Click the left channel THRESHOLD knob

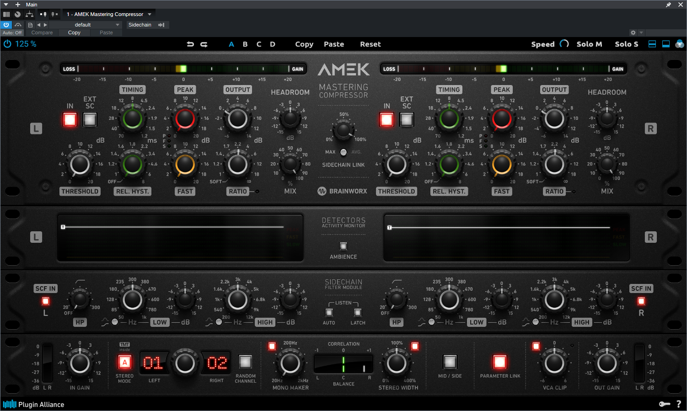[80, 164]
